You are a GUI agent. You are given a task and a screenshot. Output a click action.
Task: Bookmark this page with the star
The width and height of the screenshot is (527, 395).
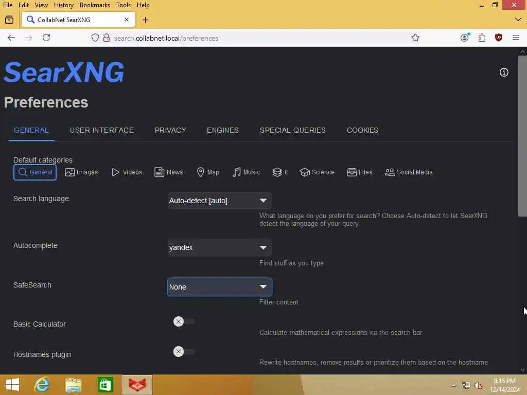click(x=415, y=38)
